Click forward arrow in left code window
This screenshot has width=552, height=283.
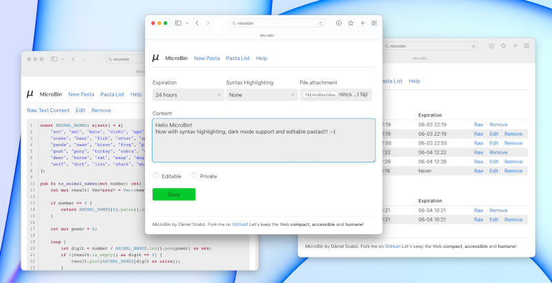[83, 59]
